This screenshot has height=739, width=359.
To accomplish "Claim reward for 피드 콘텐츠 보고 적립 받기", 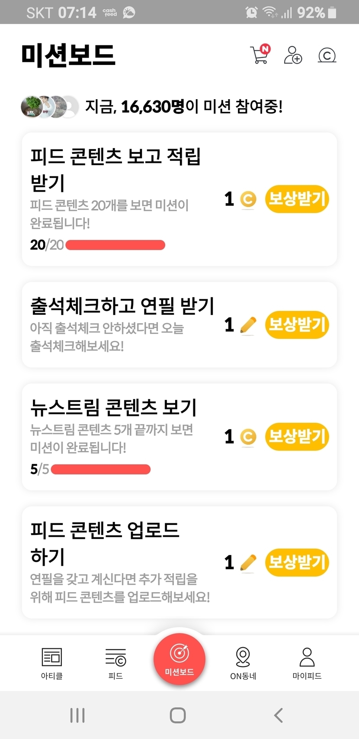I will coord(297,199).
